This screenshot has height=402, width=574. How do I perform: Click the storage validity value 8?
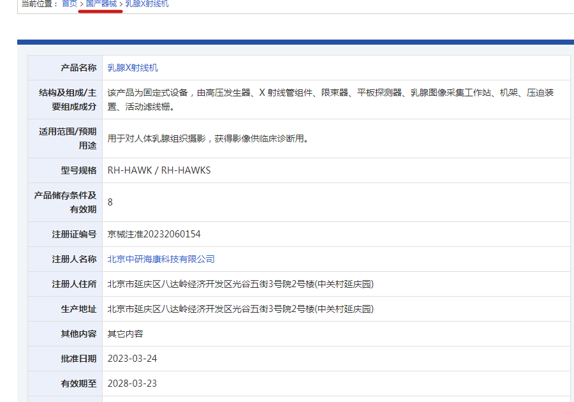pyautogui.click(x=110, y=202)
